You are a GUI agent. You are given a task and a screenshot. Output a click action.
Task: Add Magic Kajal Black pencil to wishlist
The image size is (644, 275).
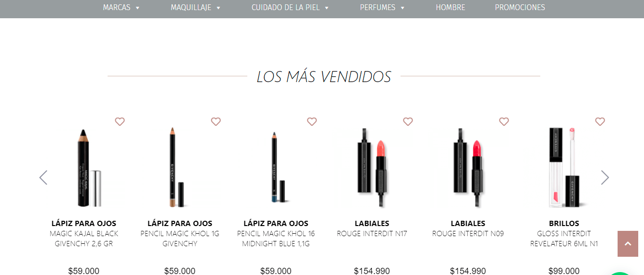click(x=120, y=121)
